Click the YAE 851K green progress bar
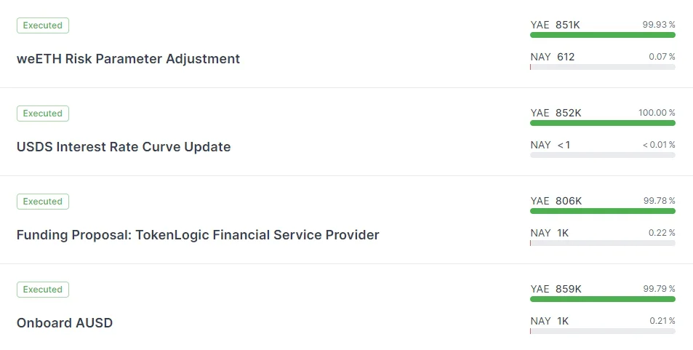This screenshot has width=693, height=350. pyautogui.click(x=602, y=35)
